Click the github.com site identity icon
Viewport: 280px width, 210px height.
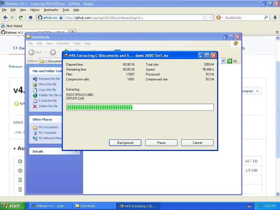[40, 17]
